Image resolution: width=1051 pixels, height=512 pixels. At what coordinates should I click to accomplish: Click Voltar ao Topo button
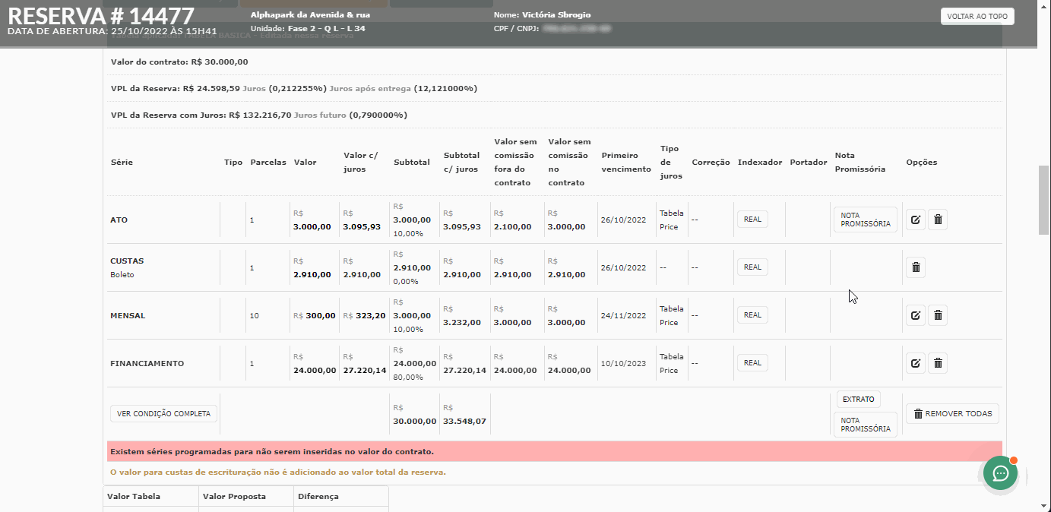pyautogui.click(x=977, y=16)
